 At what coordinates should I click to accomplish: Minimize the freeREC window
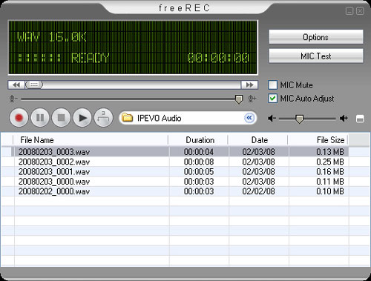click(x=349, y=11)
